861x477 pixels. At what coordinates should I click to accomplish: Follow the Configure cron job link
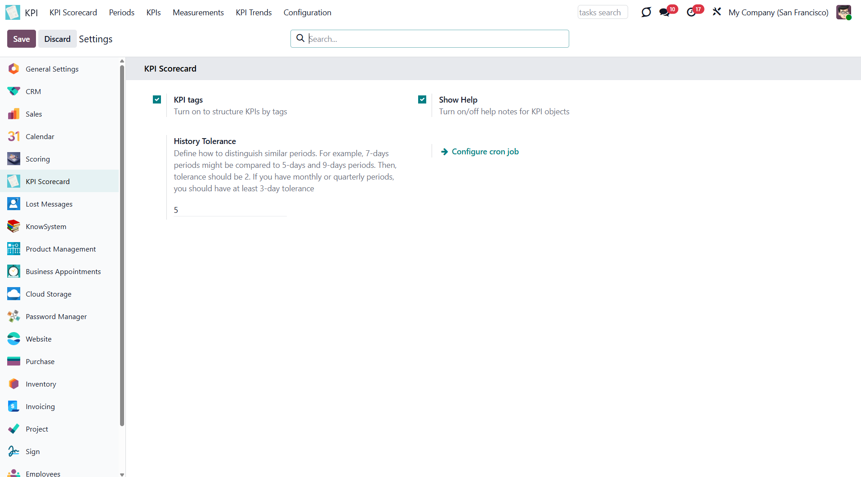pos(485,152)
